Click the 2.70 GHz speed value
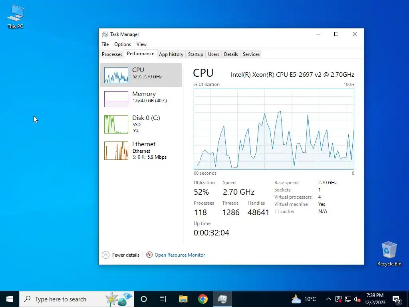Viewport: 409px width, 307px height. [238, 192]
